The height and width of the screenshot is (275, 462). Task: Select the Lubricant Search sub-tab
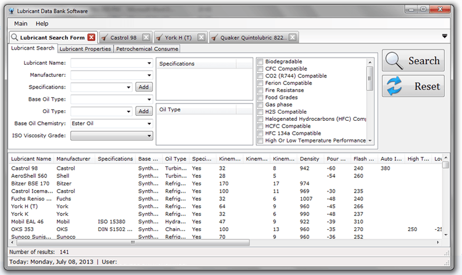tap(33, 48)
